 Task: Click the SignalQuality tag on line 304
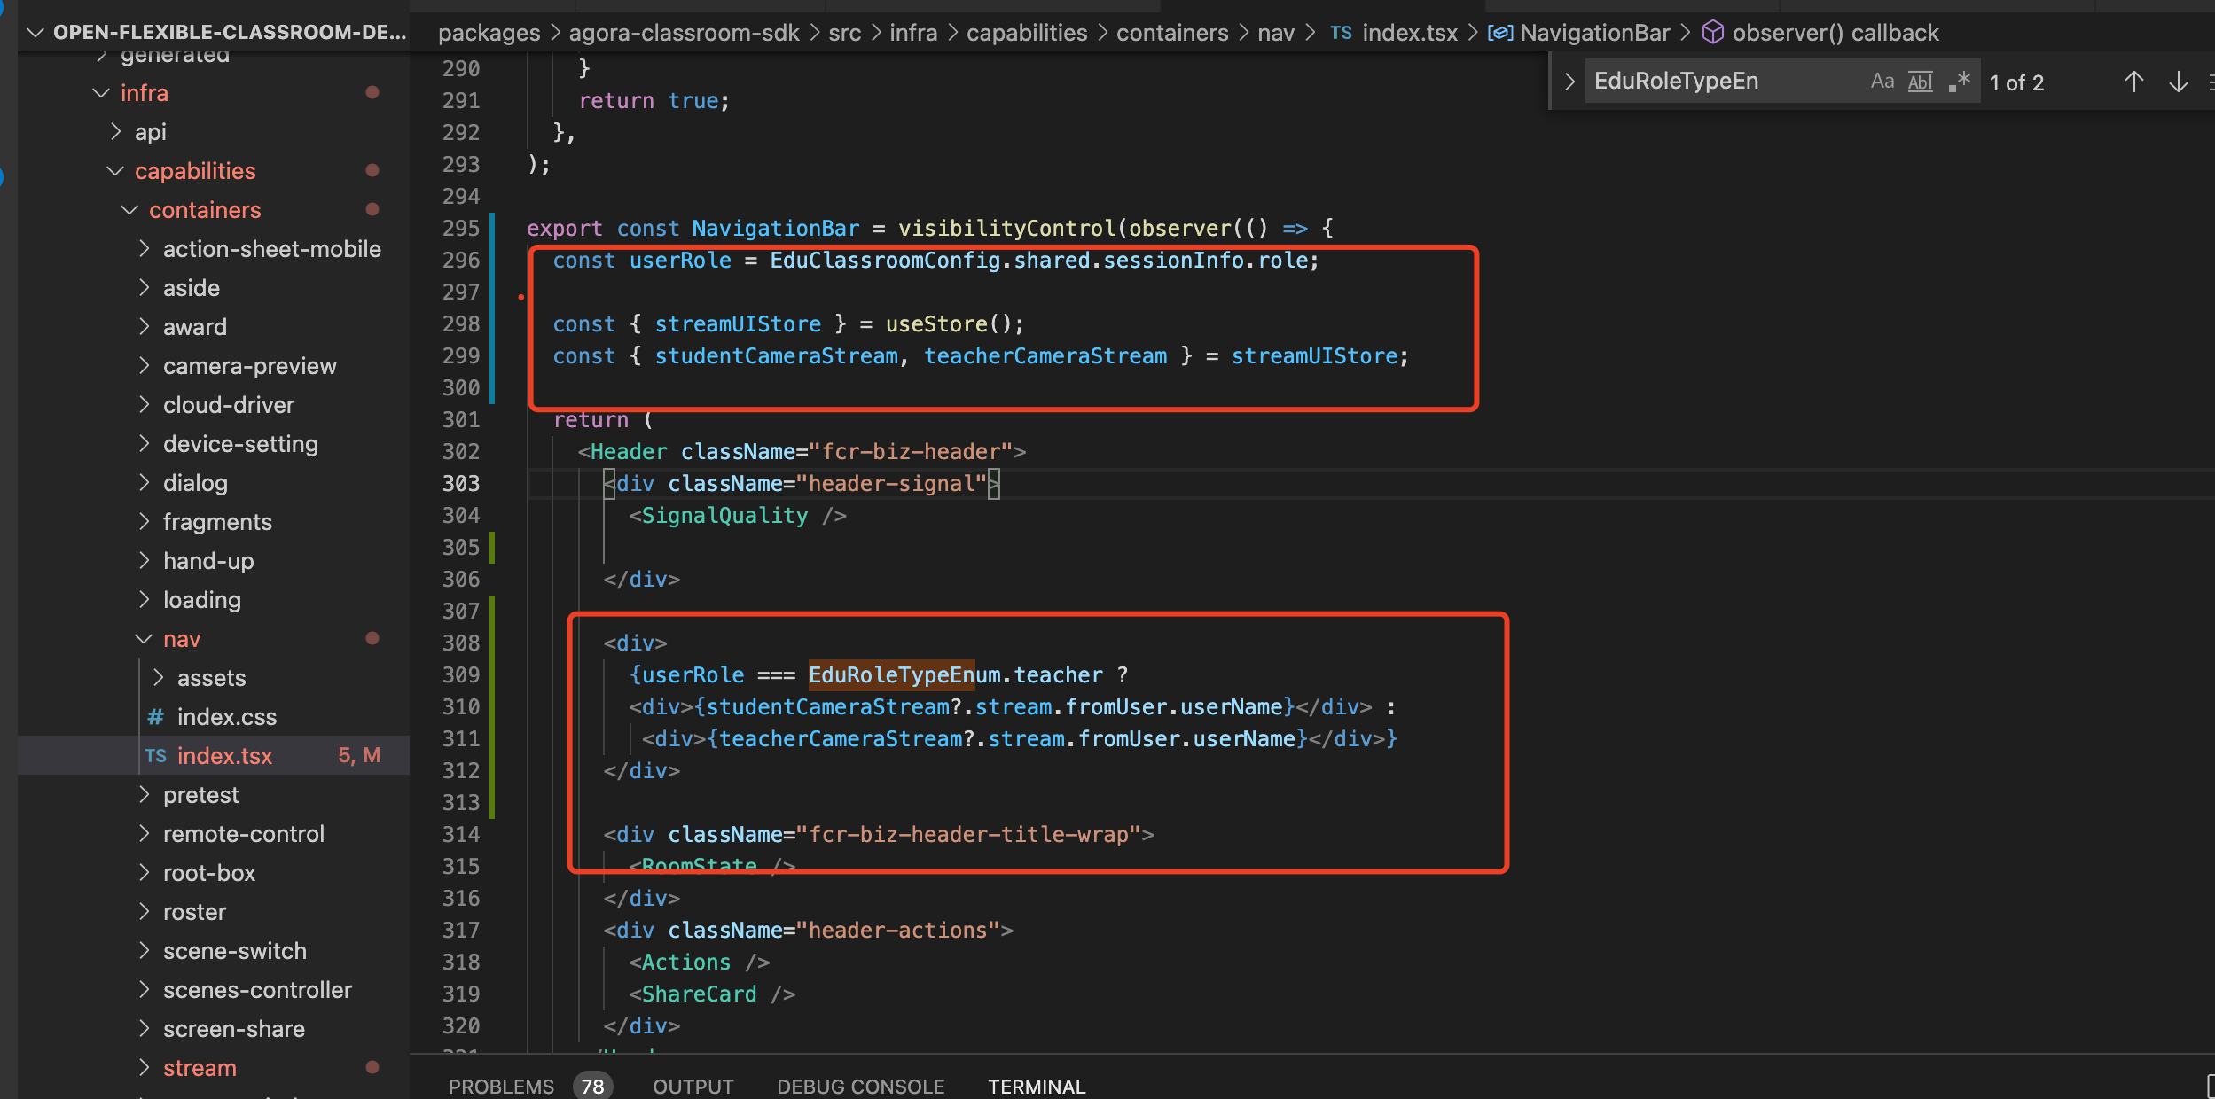pos(724,516)
